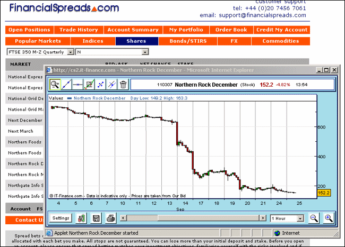Open the FTSE 350 M-Z Quarterly dropdown
This screenshot has height=247, width=345.
click(x=40, y=52)
